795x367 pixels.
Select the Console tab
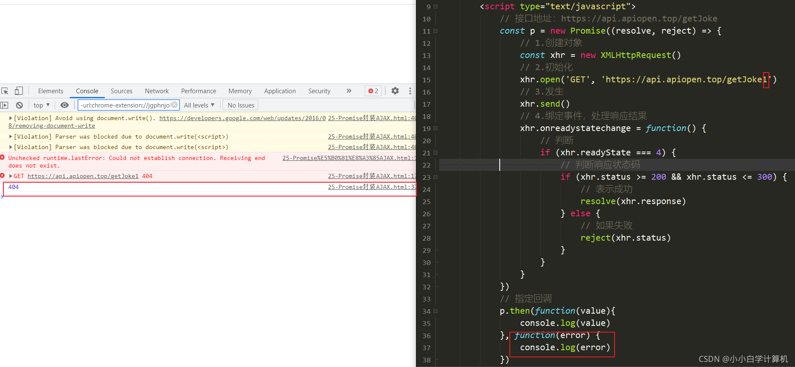[x=87, y=91]
